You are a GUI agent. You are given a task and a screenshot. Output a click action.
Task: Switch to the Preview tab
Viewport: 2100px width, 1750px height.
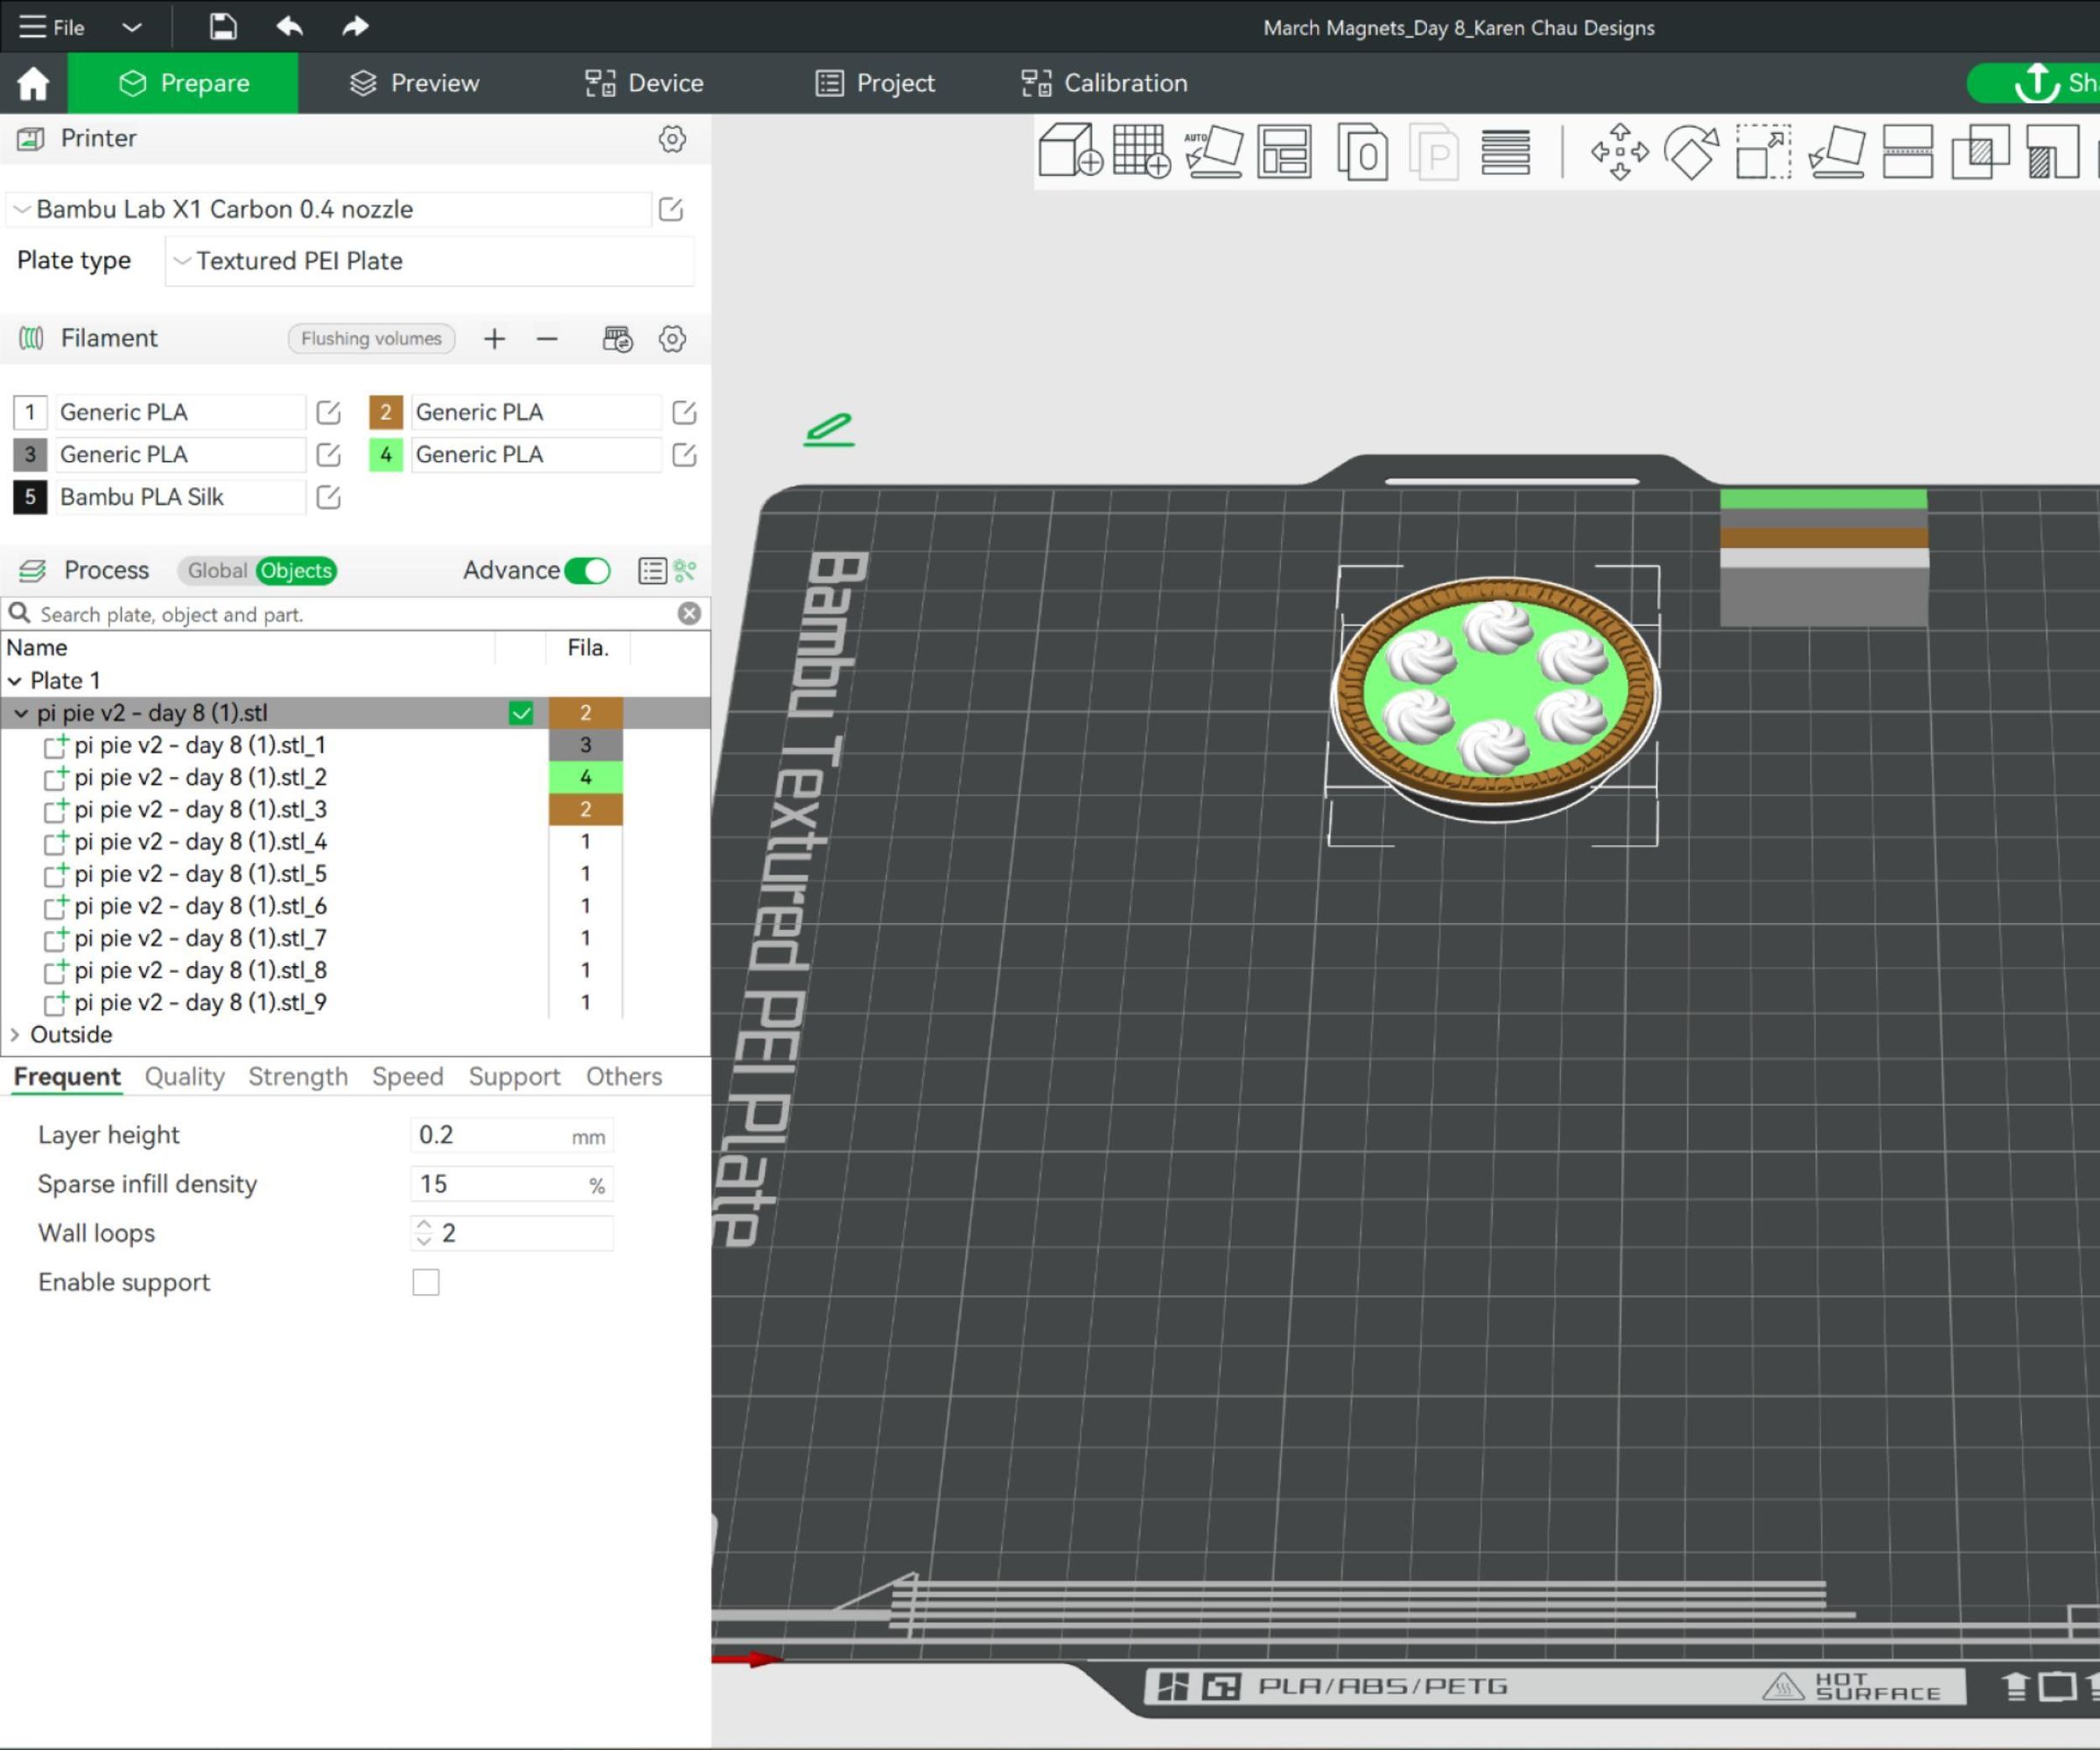pos(414,83)
